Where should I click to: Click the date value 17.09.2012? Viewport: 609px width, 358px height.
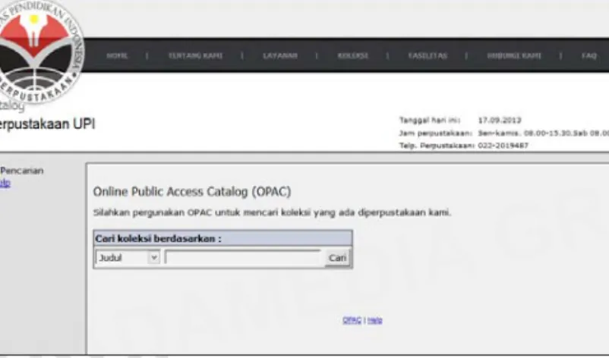point(500,121)
